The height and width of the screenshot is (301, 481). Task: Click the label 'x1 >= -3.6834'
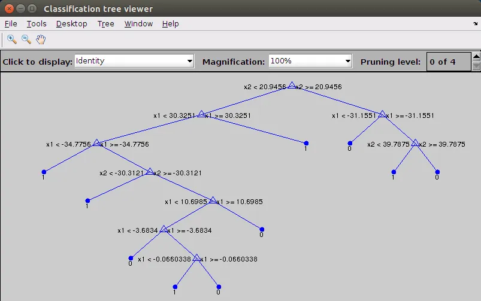[190, 230]
